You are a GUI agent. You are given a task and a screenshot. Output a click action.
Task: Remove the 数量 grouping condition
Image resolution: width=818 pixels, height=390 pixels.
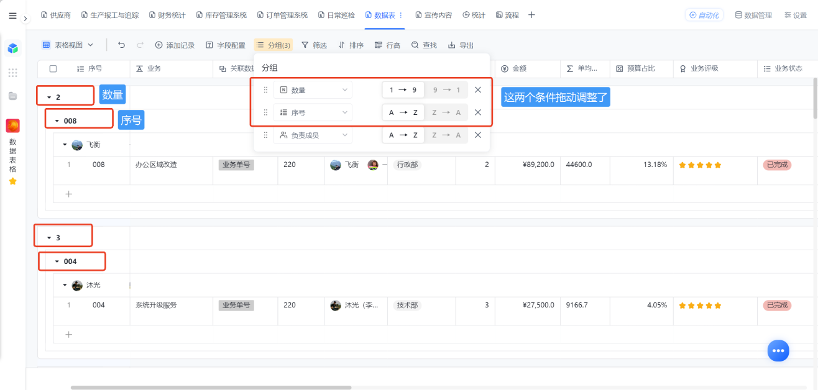pos(478,90)
